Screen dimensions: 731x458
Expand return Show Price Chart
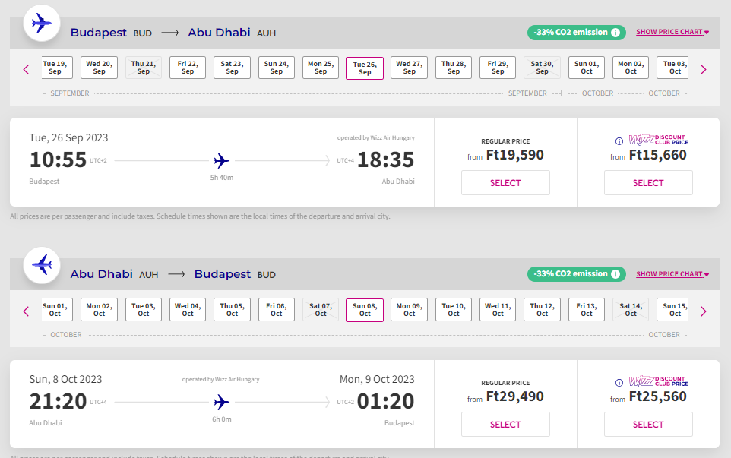point(672,274)
